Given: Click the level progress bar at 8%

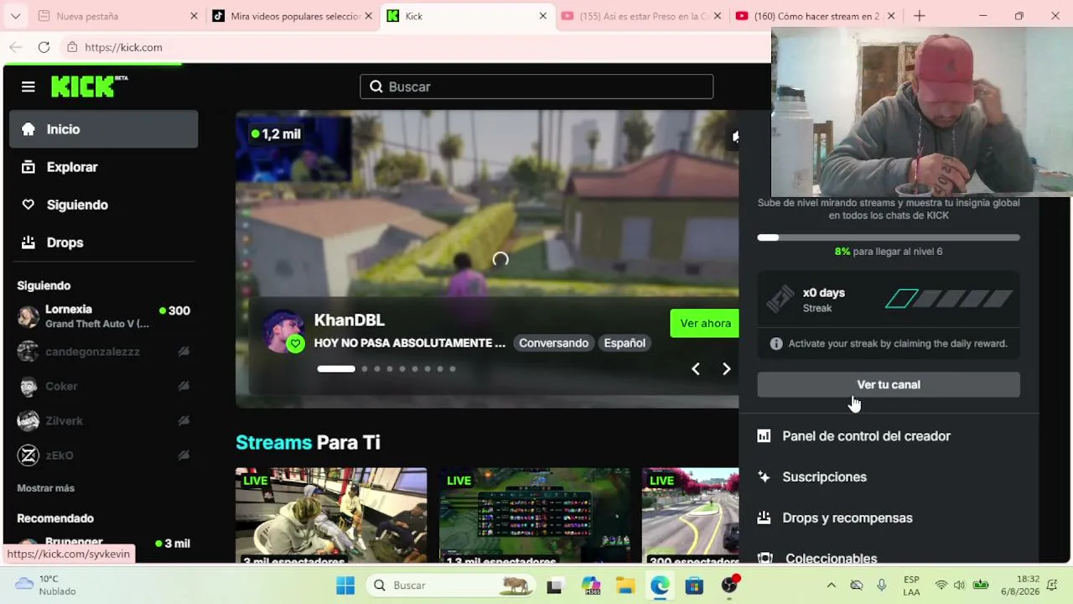Looking at the screenshot, I should tap(889, 237).
